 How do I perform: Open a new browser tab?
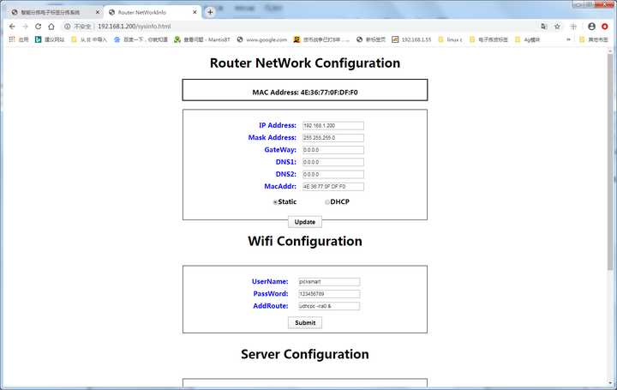(x=210, y=12)
